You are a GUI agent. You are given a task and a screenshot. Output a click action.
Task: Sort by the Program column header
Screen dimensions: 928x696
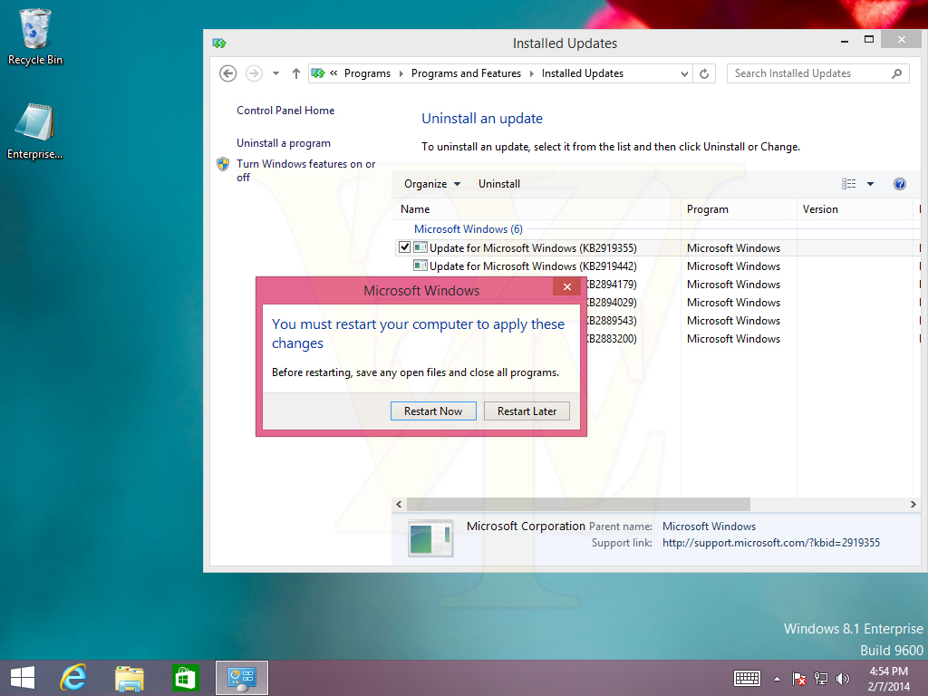(x=738, y=209)
